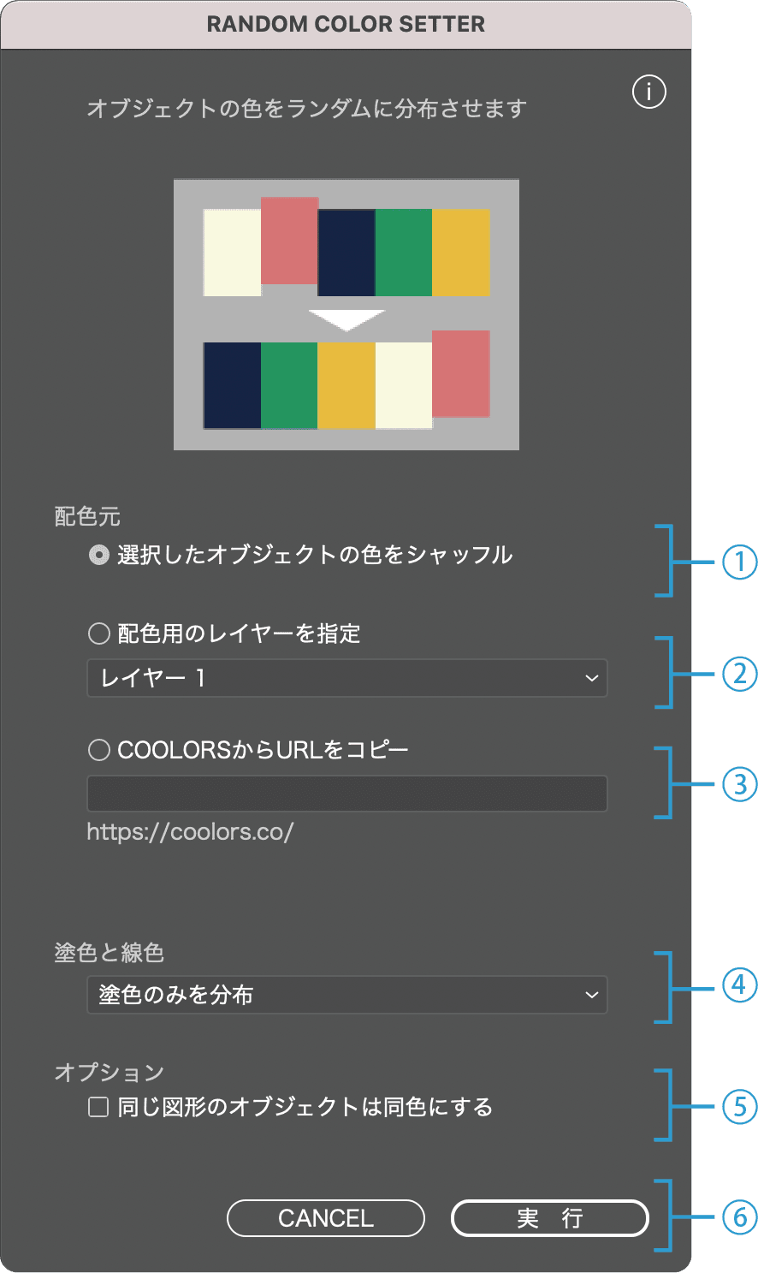The width and height of the screenshot is (758, 1273).
Task: Click the COOLORS URL input field
Action: pyautogui.click(x=346, y=793)
